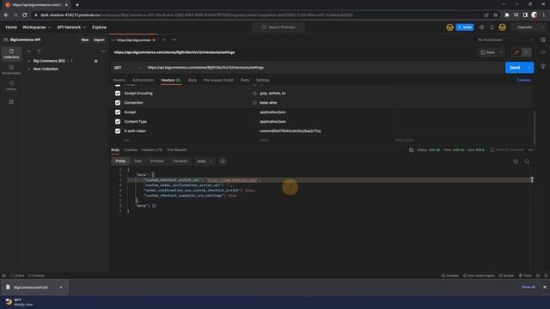Screen dimensions: 550x309
Task: Open the Send button dropdown arrow
Action: (x=529, y=68)
